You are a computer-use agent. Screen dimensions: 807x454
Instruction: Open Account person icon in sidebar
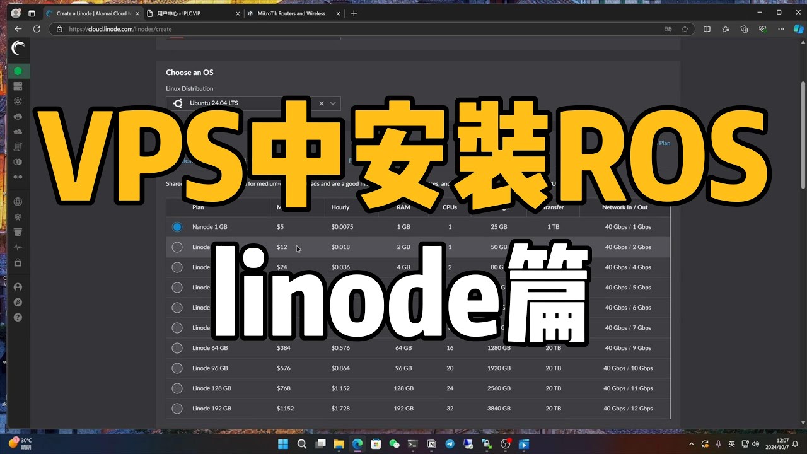(x=18, y=287)
